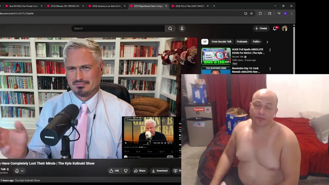This screenshot has height=185, width=329.
Task: Open the YouTube account avatar menu
Action: pyautogui.click(x=285, y=29)
